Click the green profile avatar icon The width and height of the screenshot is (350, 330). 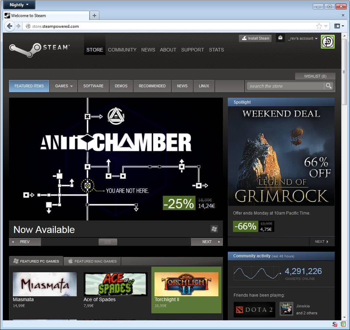327,42
